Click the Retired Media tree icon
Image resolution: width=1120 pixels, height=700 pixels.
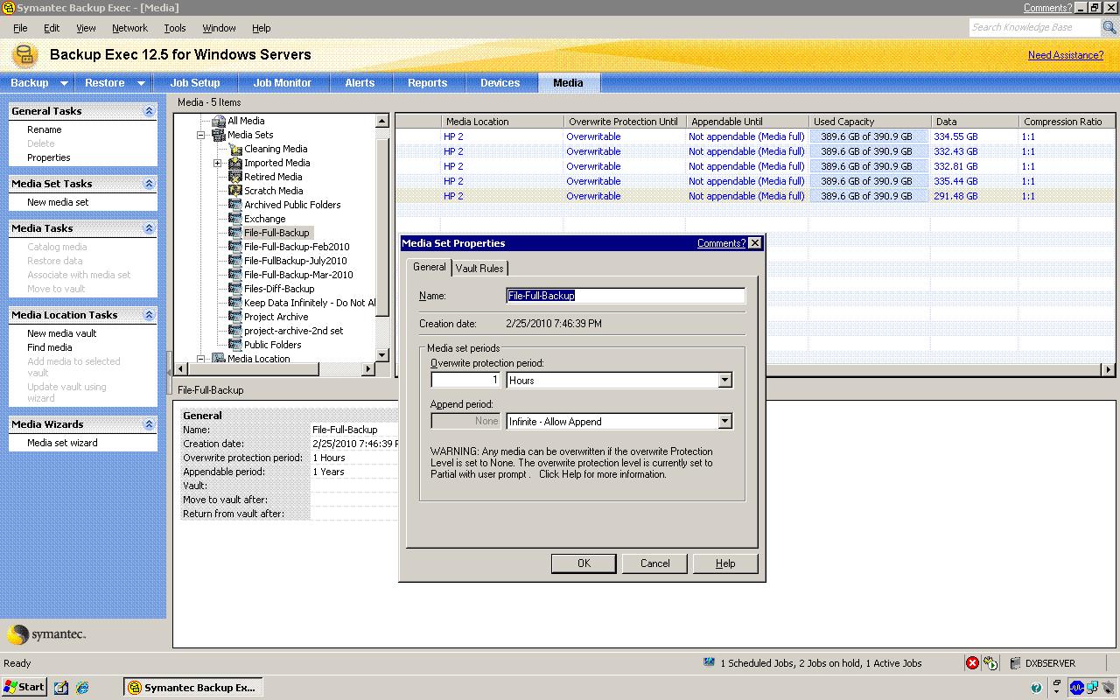234,177
